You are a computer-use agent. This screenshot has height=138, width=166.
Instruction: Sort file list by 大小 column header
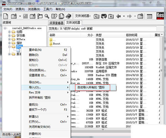click(87, 35)
